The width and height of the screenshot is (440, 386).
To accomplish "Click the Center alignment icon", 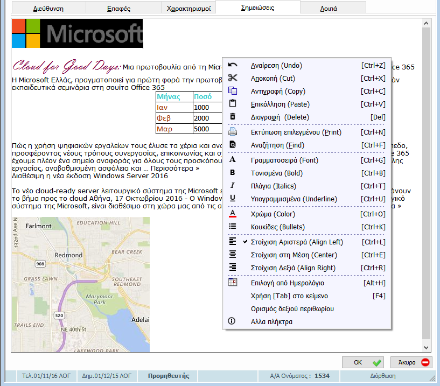I will point(233,255).
